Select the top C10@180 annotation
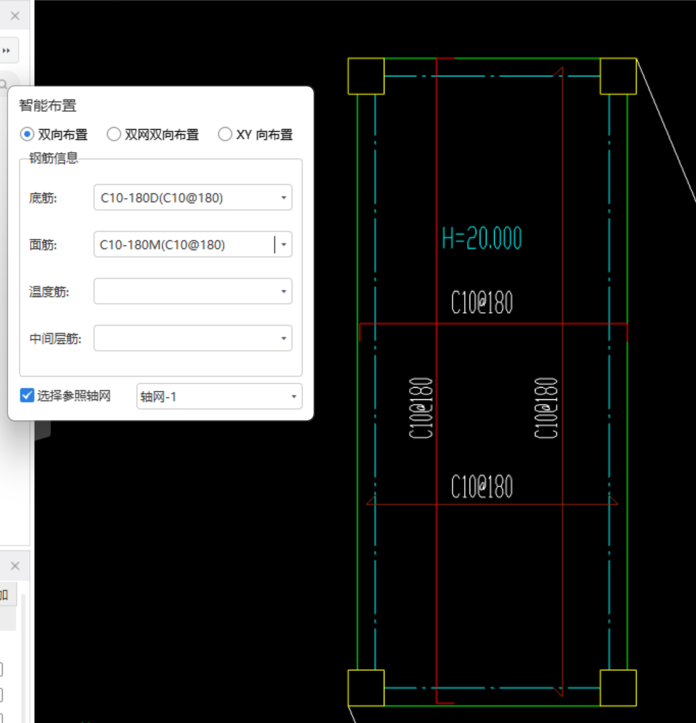 [481, 301]
